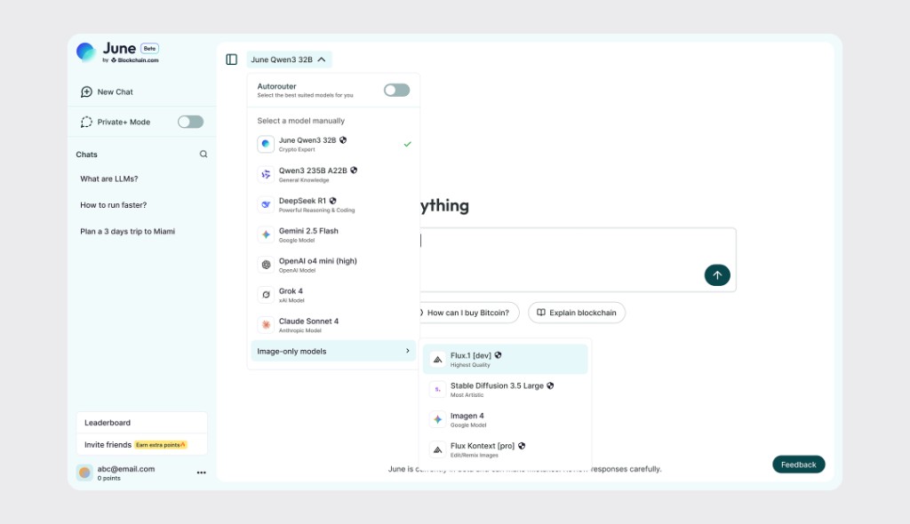Click the Stable Diffusion 3.5 Large icon
This screenshot has width=910, height=524.
[437, 389]
